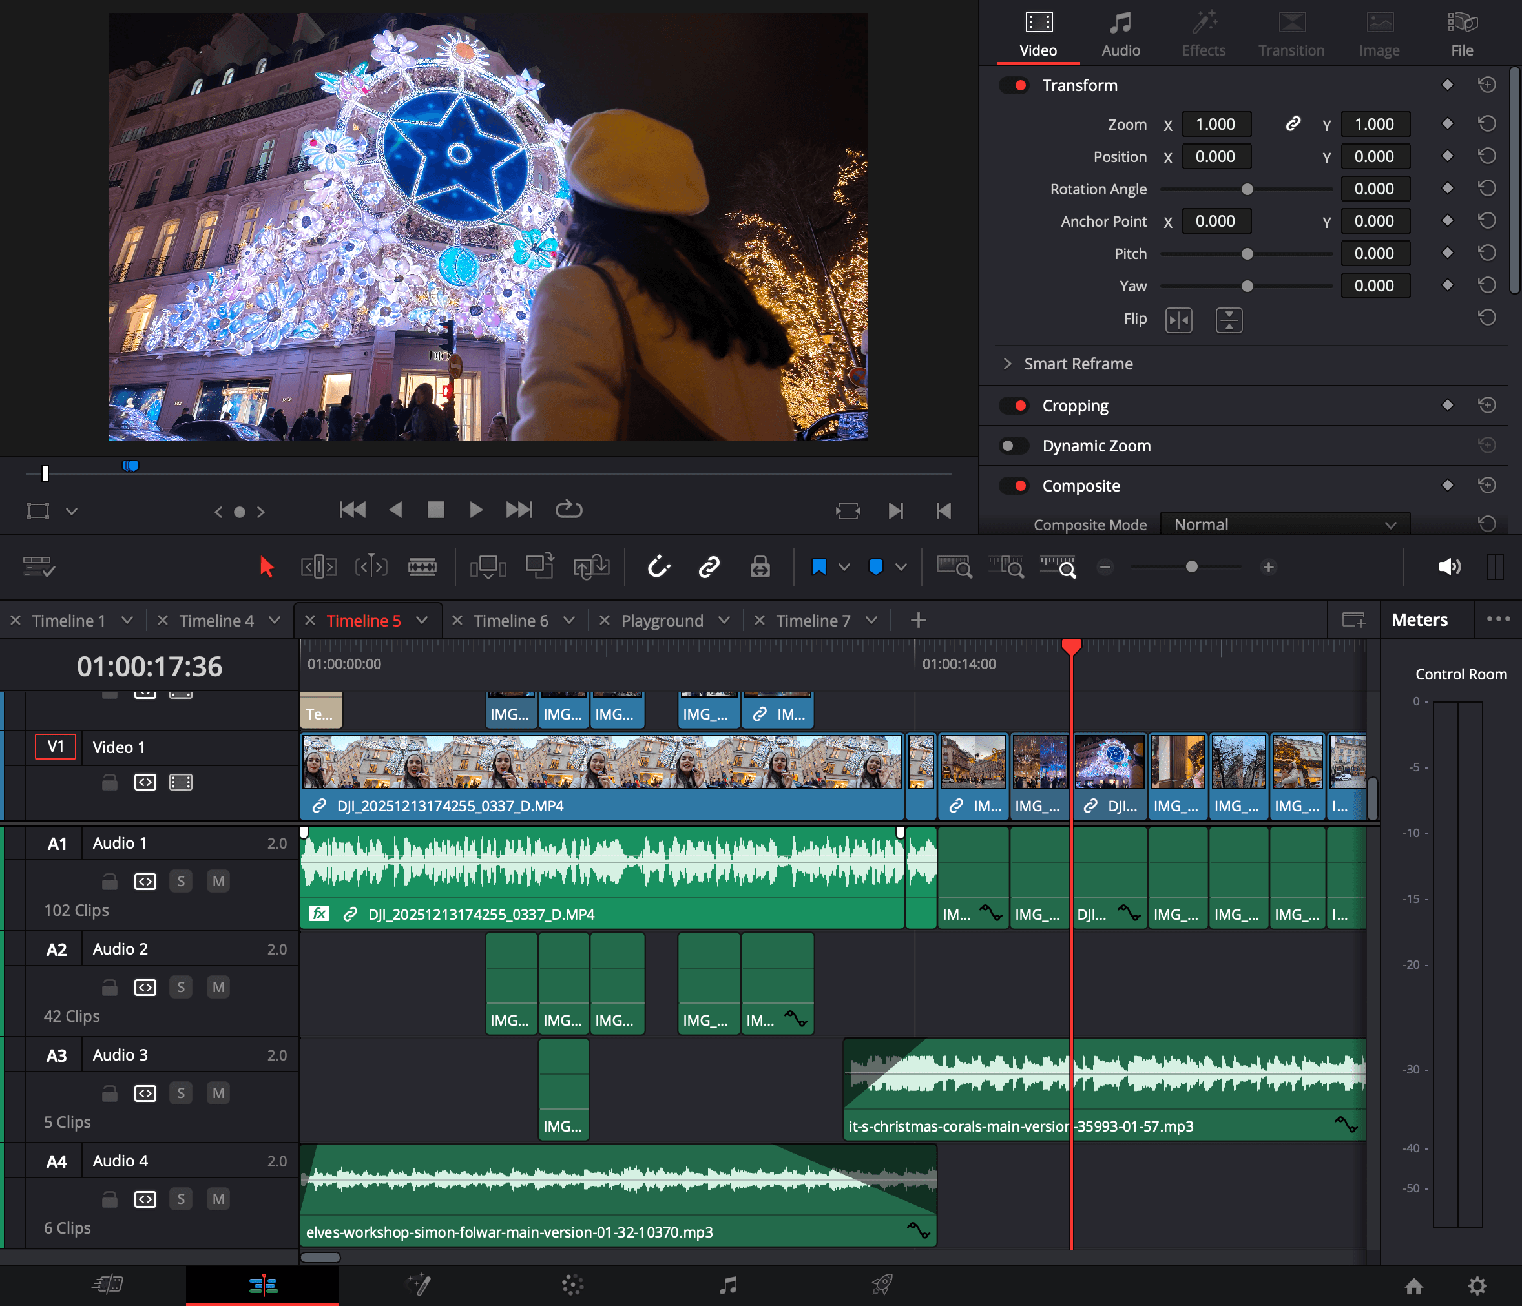Click the Full Extent Zoom icon
Viewport: 1522px width, 1306px height.
pyautogui.click(x=954, y=567)
